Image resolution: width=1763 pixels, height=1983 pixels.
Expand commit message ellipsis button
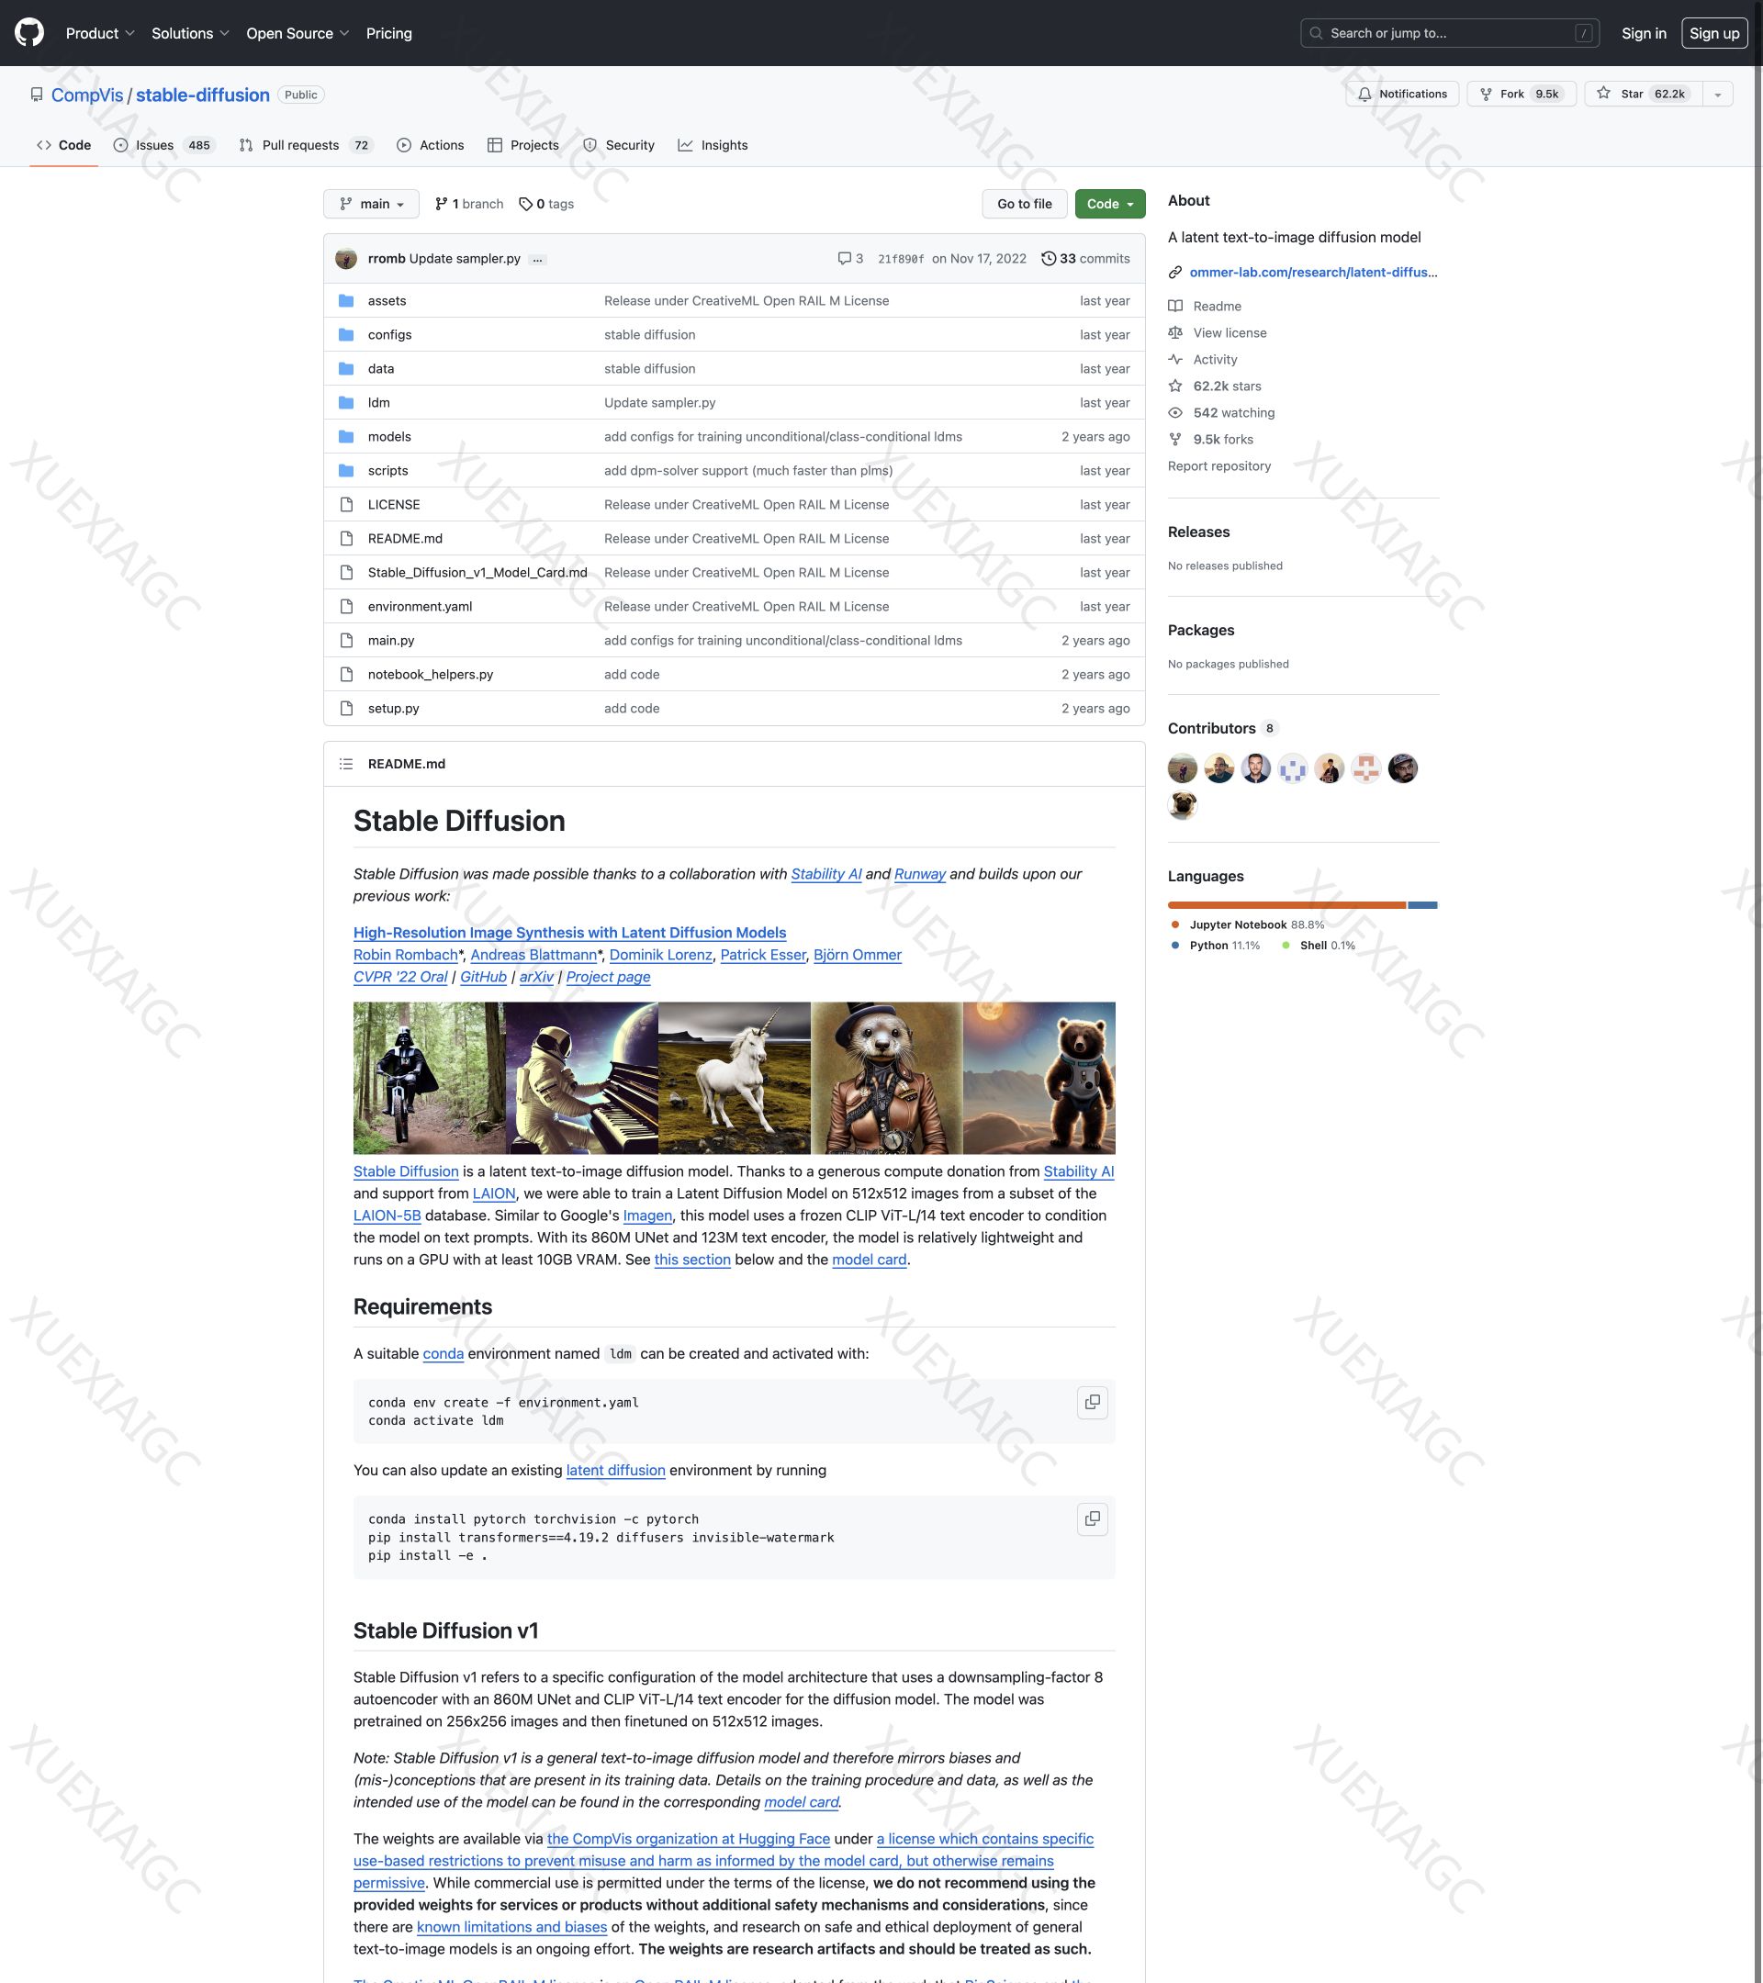(x=537, y=259)
